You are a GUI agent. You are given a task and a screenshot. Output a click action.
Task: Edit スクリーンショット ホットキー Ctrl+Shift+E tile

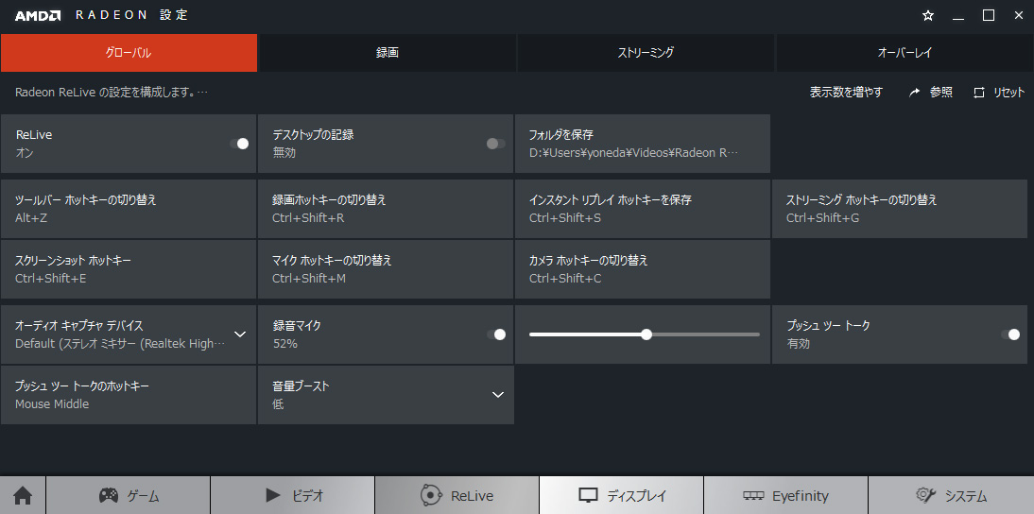coord(129,269)
